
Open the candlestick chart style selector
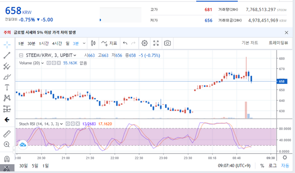pos(93,43)
